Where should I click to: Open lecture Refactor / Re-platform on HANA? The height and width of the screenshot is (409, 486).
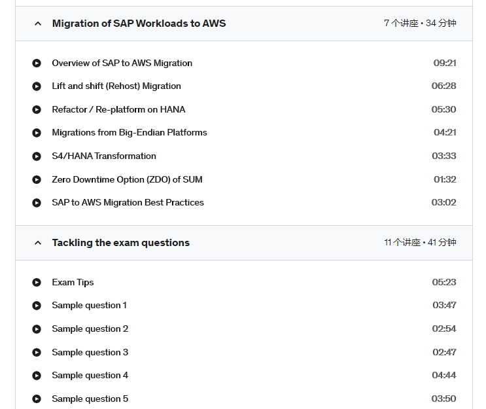tap(118, 109)
